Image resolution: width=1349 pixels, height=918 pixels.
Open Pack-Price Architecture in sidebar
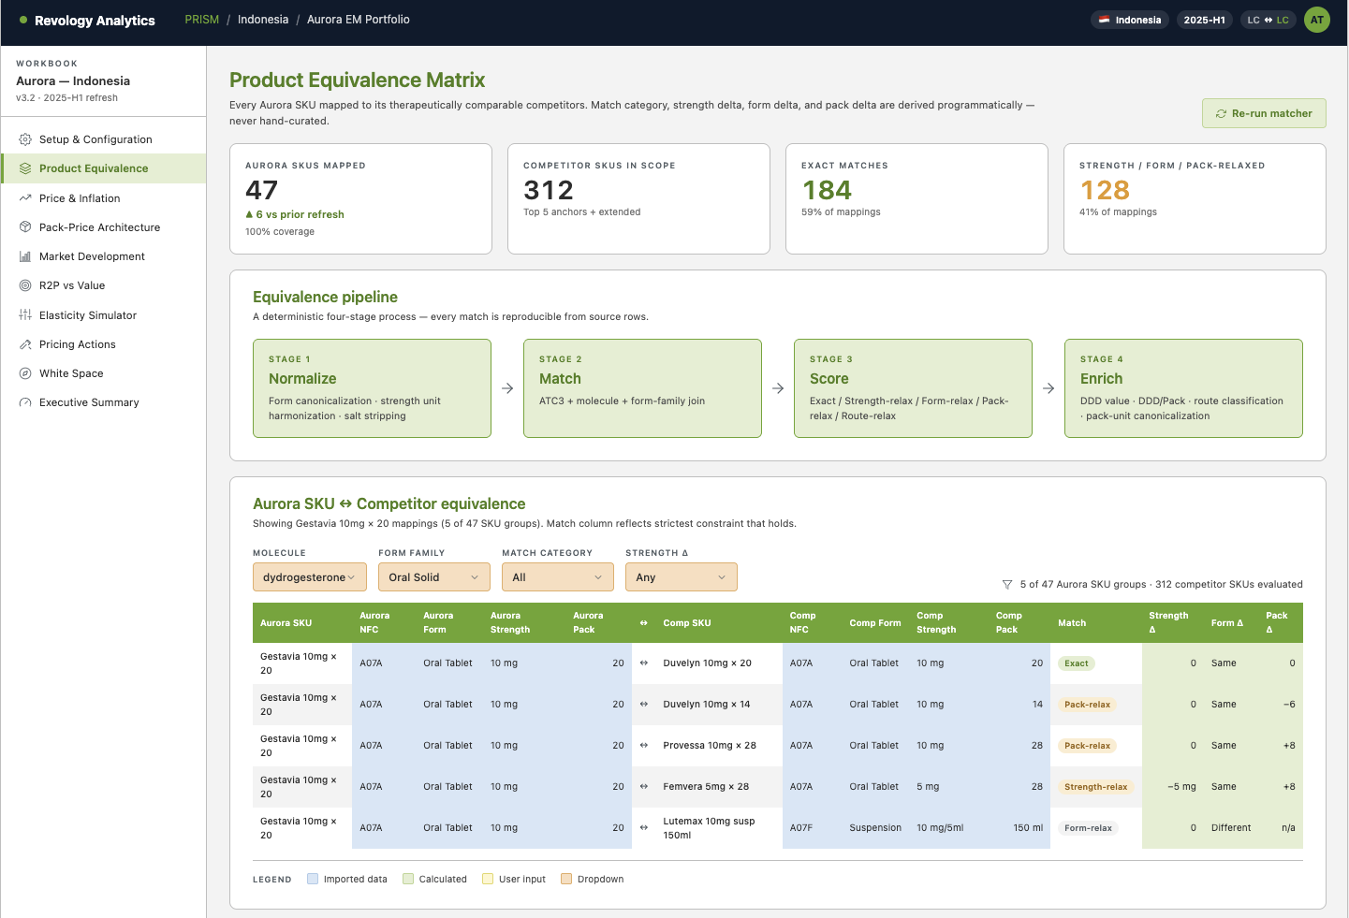(103, 227)
